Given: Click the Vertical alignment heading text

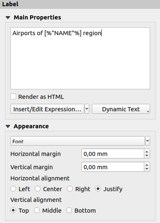Looking at the screenshot, I should tap(36, 200).
